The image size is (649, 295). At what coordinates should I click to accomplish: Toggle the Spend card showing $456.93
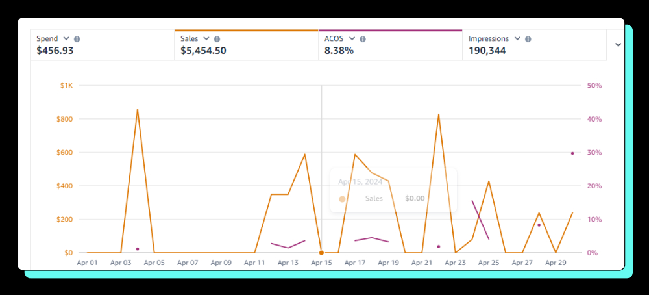pos(102,45)
